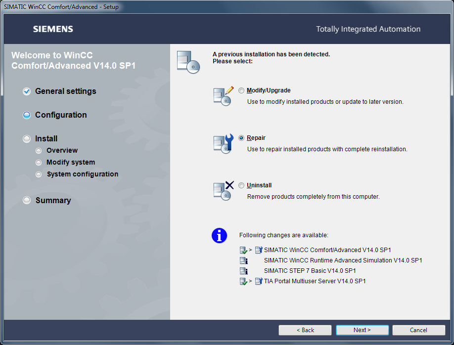Click the Overview sub-step indicator
The height and width of the screenshot is (345, 454).
pyautogui.click(x=39, y=150)
